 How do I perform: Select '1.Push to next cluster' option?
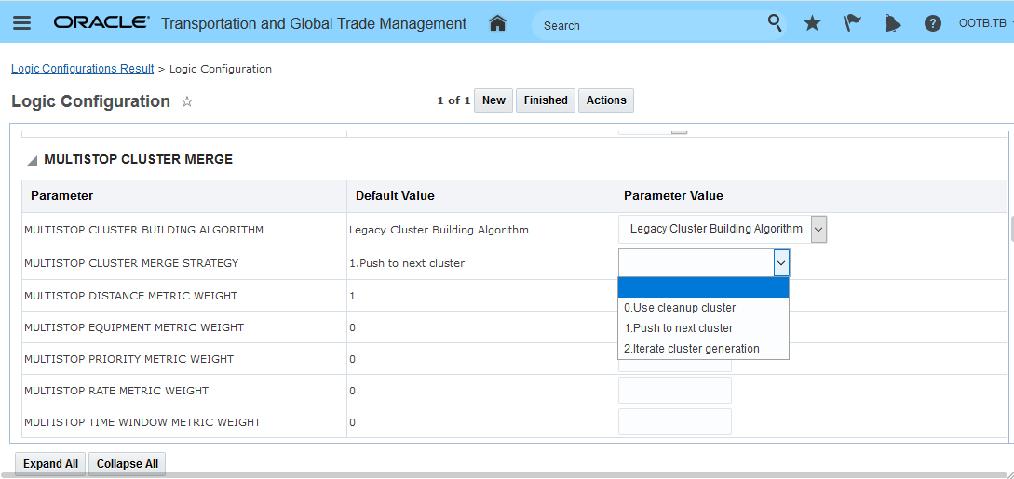click(x=678, y=328)
